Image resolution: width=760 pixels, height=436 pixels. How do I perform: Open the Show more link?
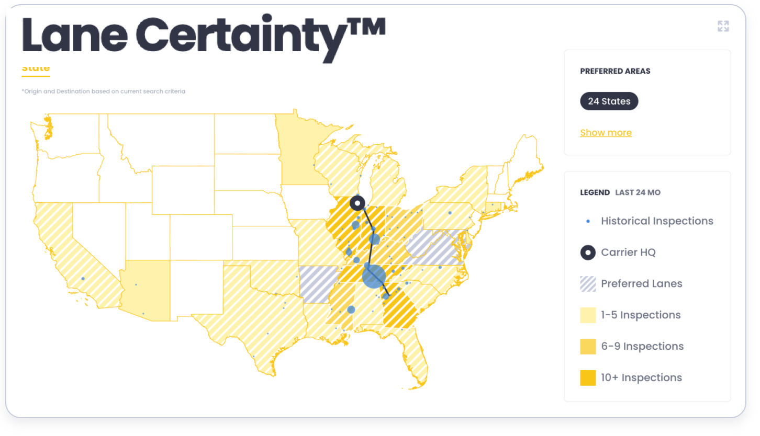tap(606, 133)
